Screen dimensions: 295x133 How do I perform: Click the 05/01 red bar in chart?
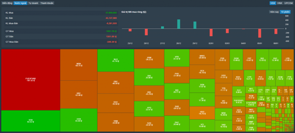[260, 33]
